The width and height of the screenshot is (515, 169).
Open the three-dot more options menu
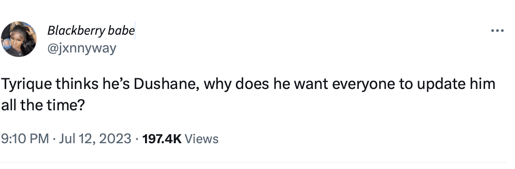click(497, 31)
